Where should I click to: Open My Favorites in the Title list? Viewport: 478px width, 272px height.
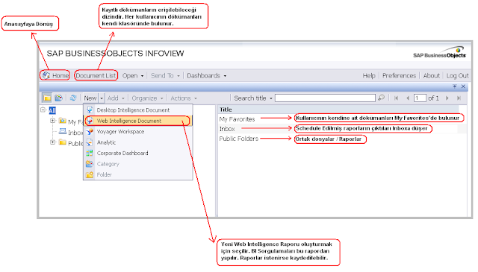(237, 119)
